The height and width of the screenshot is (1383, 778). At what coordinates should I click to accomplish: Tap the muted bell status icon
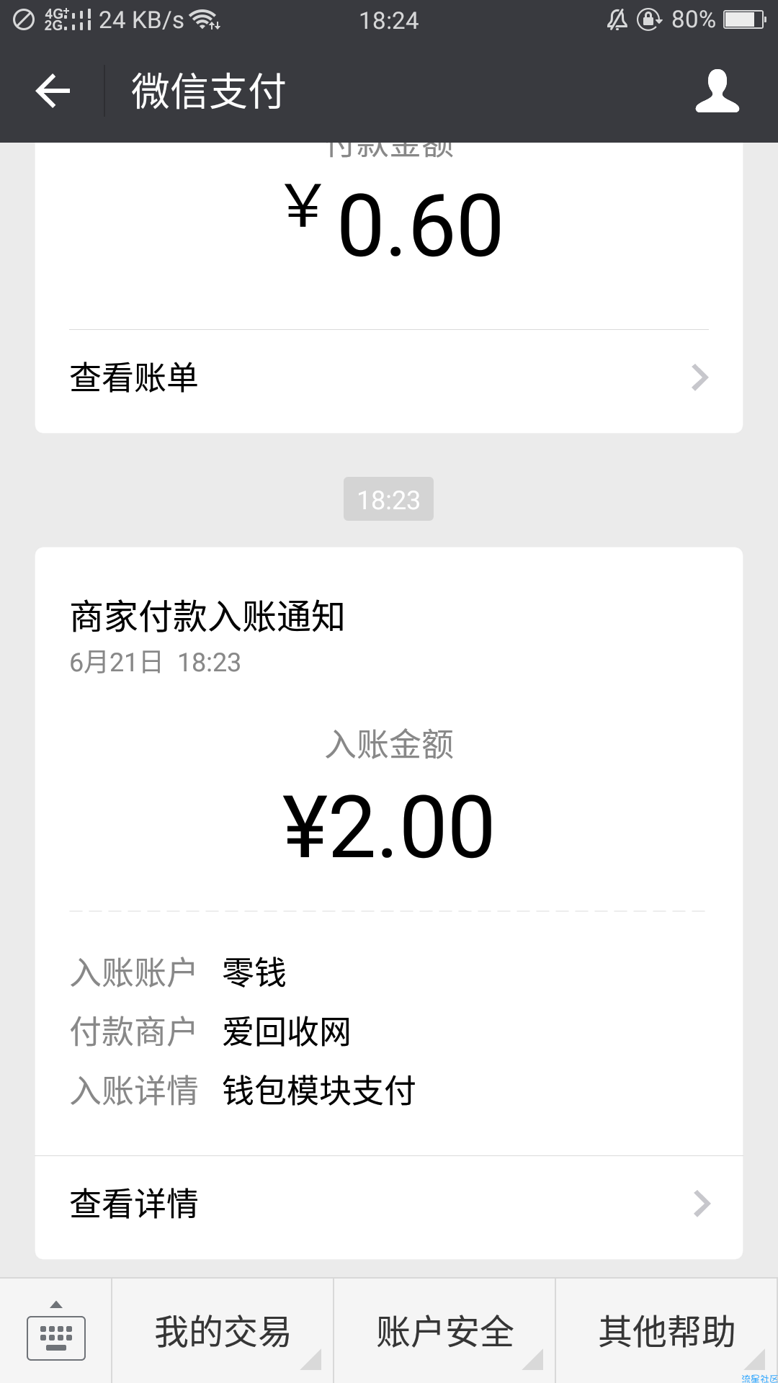tap(617, 19)
